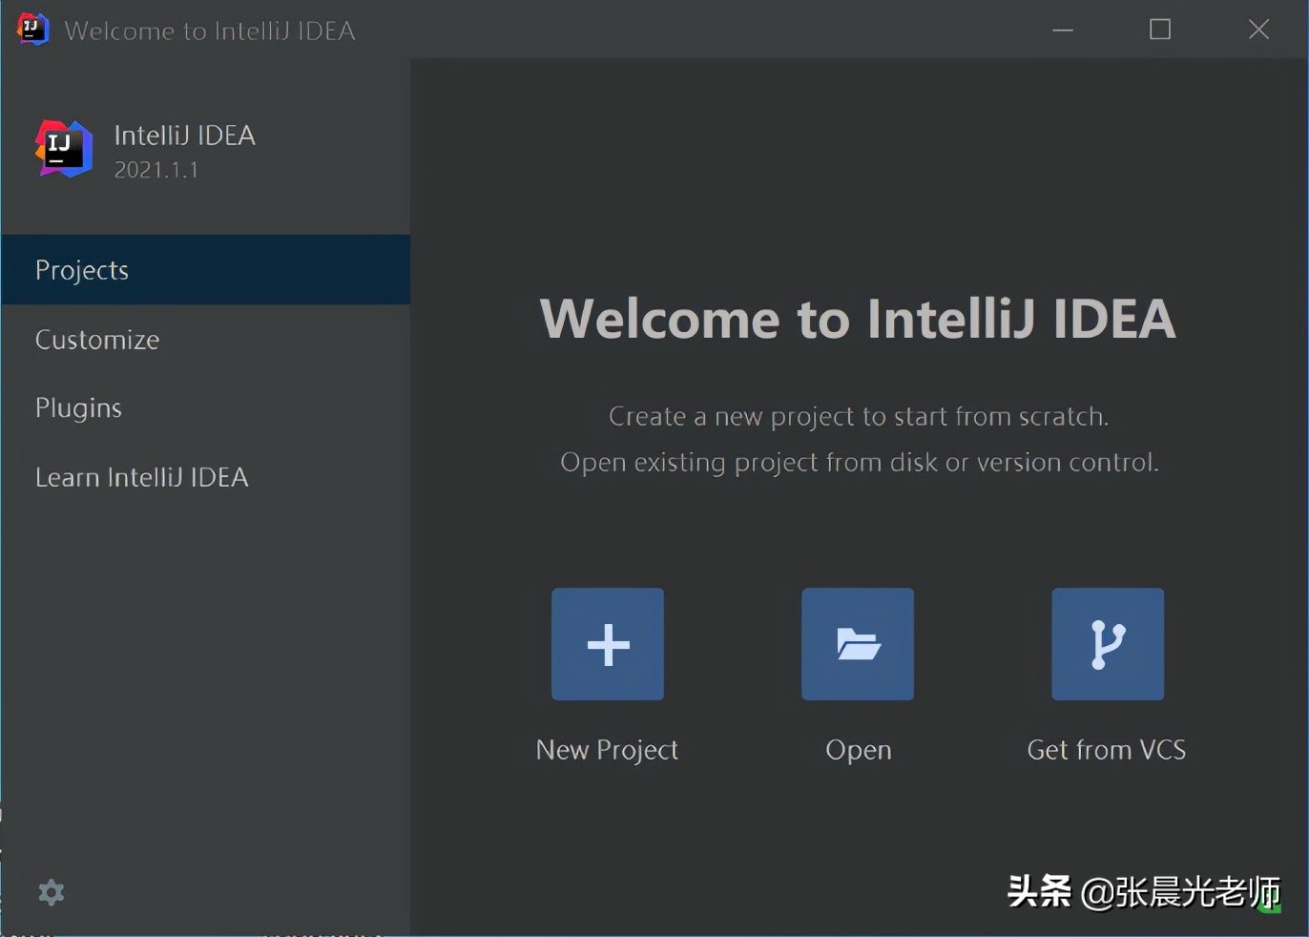The width and height of the screenshot is (1309, 937).
Task: Click the "IntelliJ IDEA" product name in the sidebar
Action: (x=184, y=135)
